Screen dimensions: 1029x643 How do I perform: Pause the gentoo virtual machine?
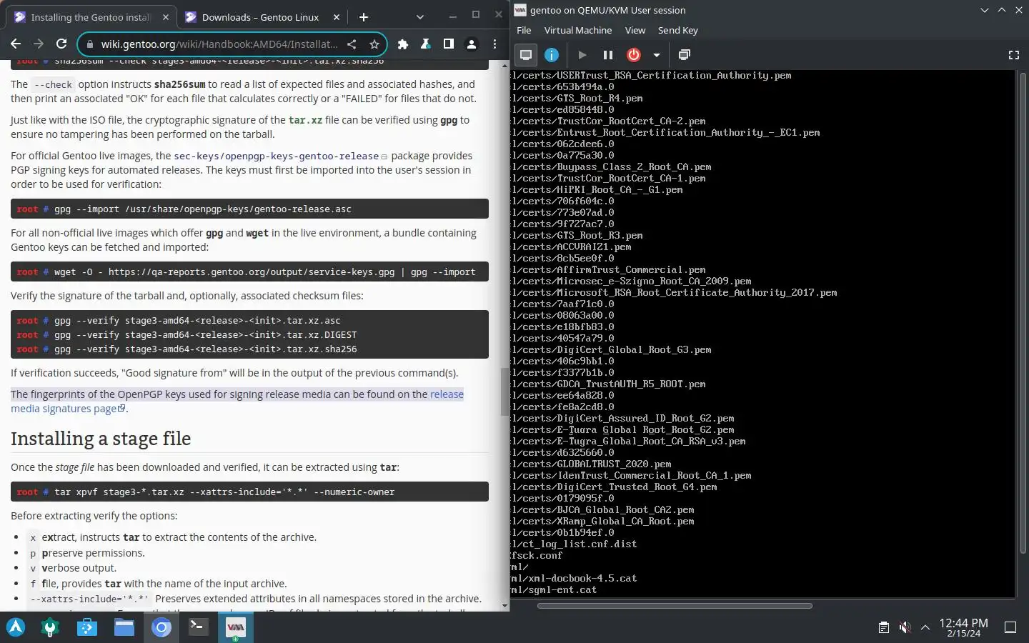point(608,55)
